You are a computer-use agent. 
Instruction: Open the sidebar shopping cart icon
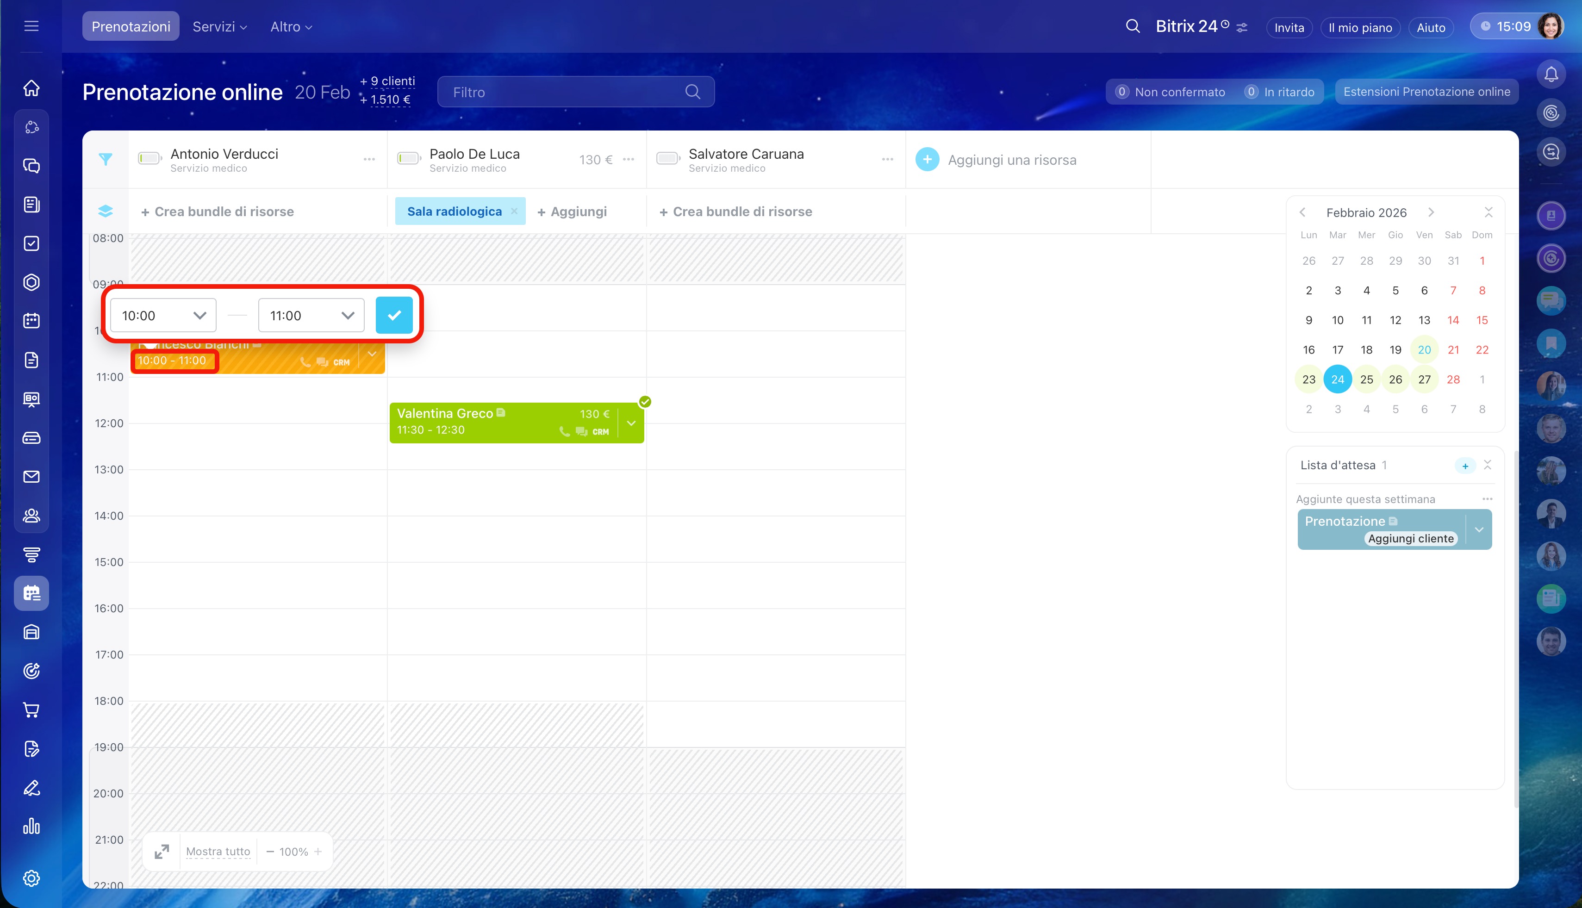coord(31,709)
